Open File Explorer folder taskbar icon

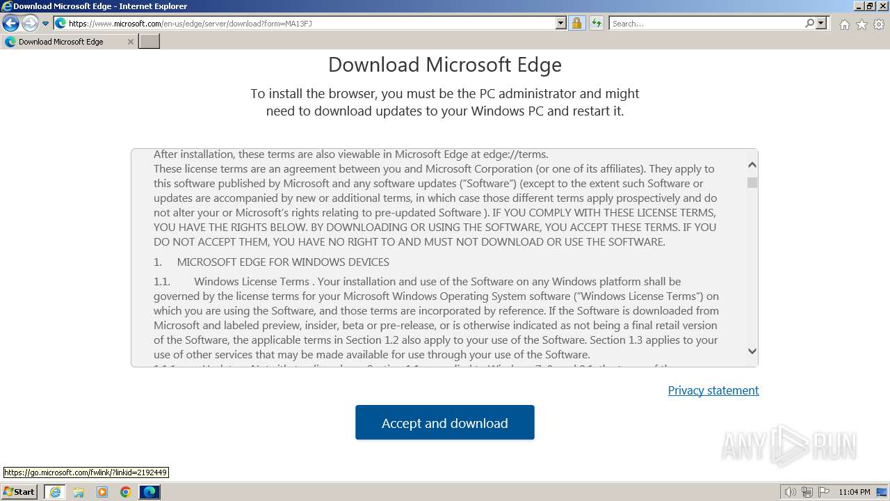pos(79,492)
